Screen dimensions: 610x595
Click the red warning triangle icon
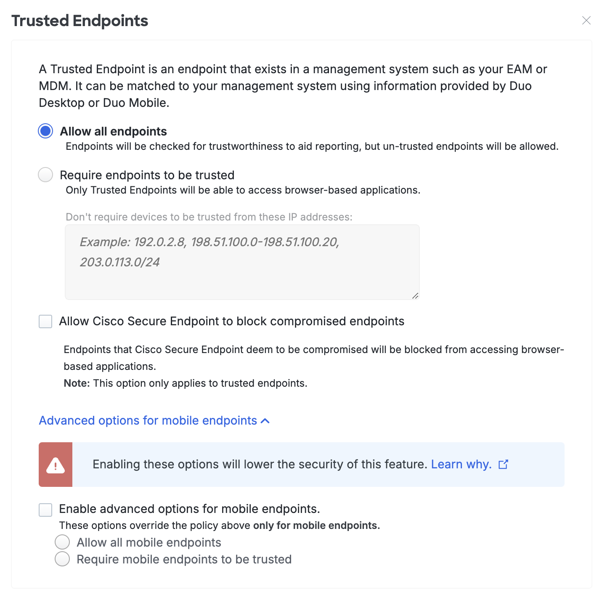pos(56,465)
